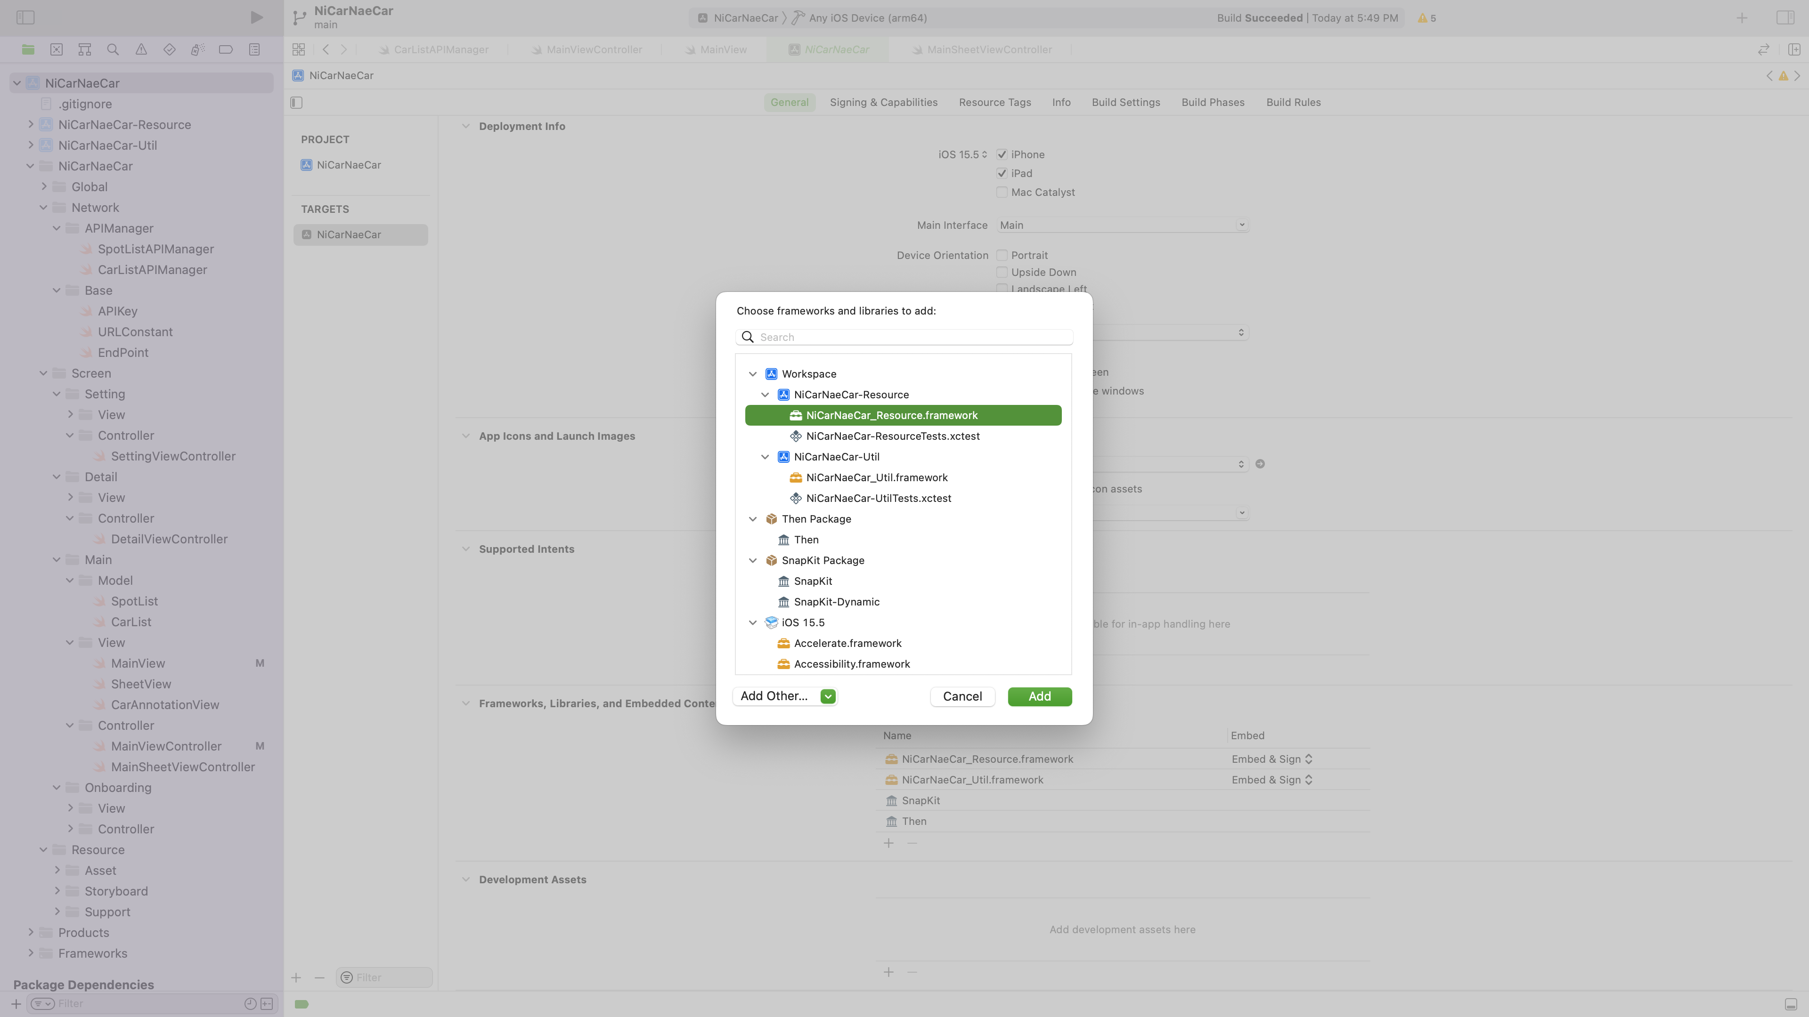Show the Source Control navigator
The image size is (1809, 1017).
[56, 49]
